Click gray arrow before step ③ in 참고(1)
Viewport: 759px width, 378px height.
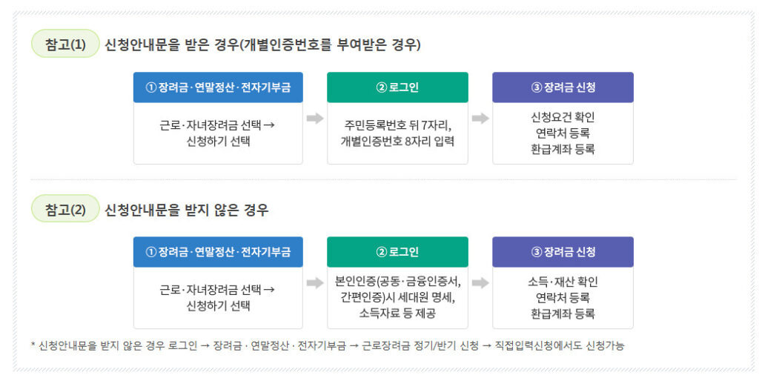[480, 119]
